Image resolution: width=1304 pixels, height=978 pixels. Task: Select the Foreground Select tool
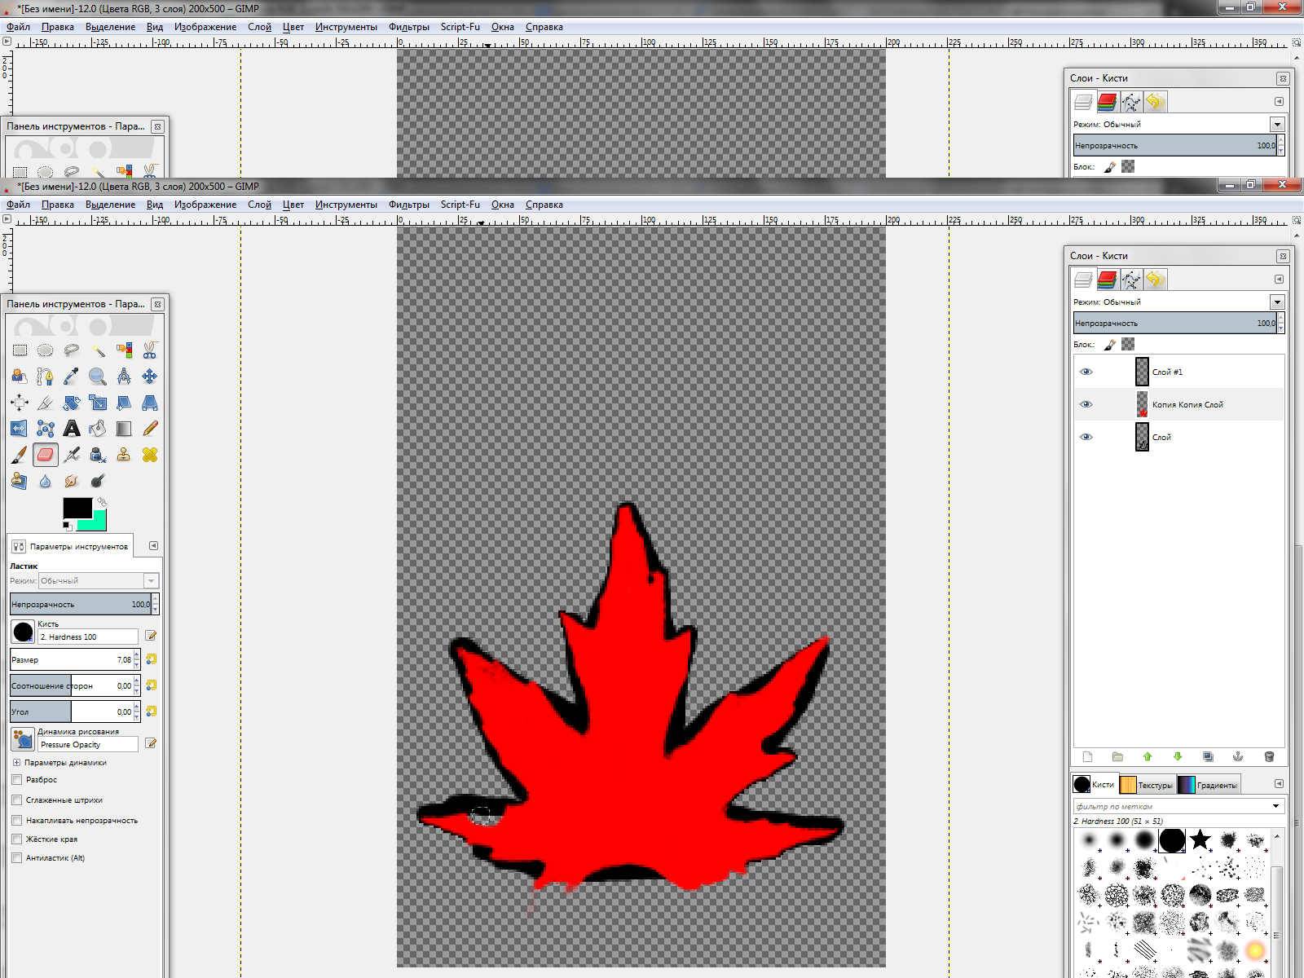[20, 377]
